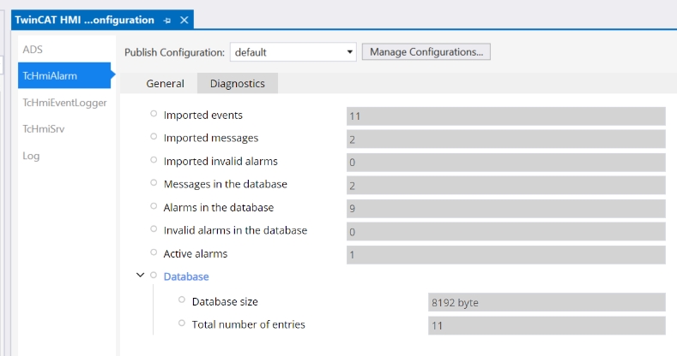Viewport: 677px width, 356px height.
Task: Click the Imported invalid alarms label
Action: 221,161
